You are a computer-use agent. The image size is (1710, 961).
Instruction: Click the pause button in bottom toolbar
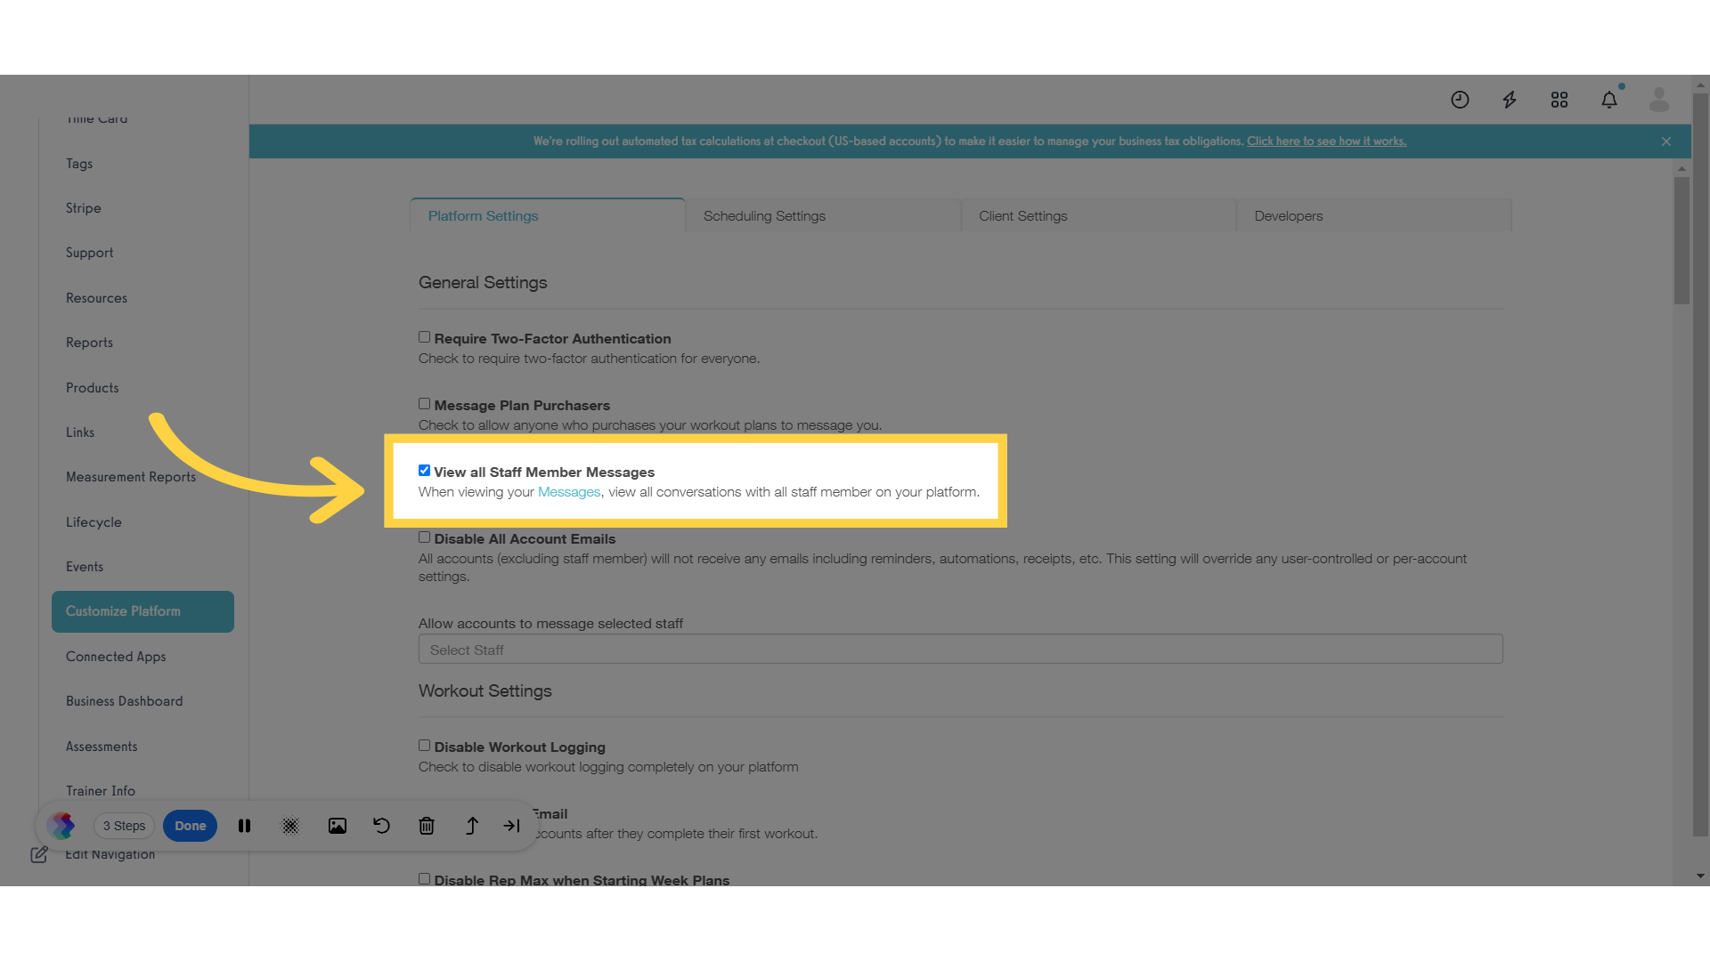tap(244, 826)
